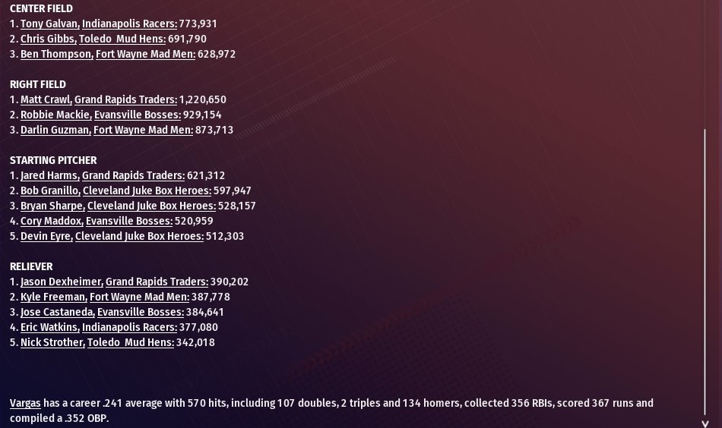Open Darlin Guzman player link

(55, 130)
